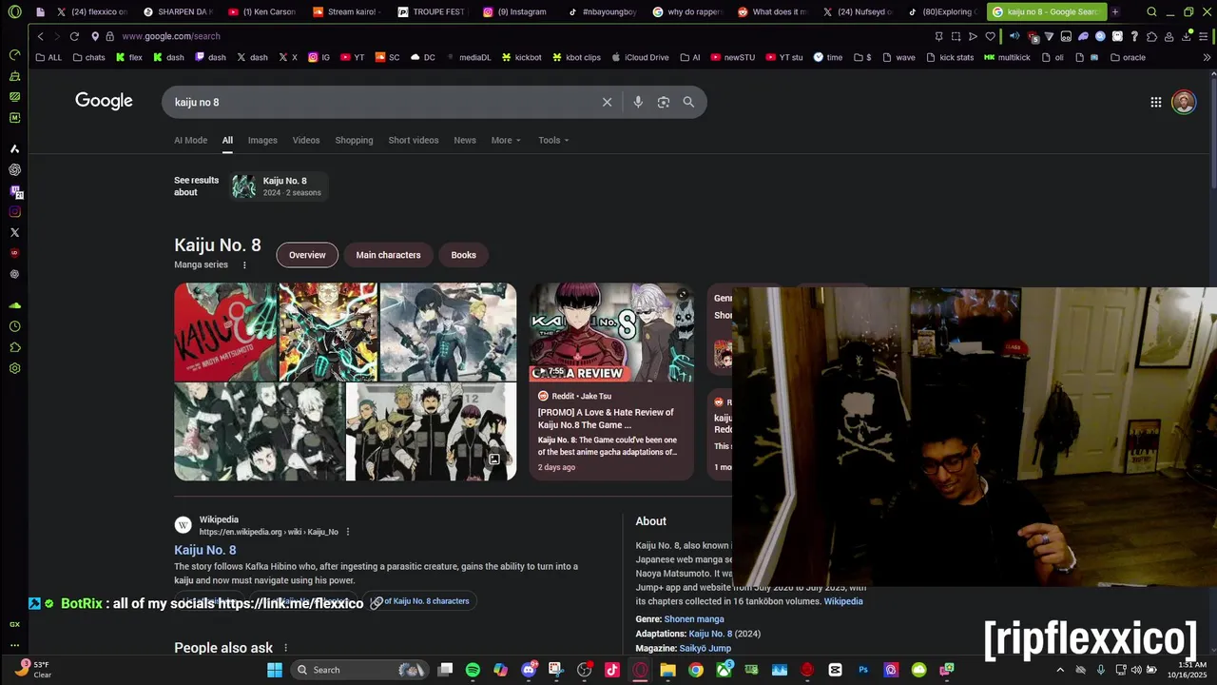The height and width of the screenshot is (685, 1217).
Task: Select the Main characters chip
Action: 388,255
